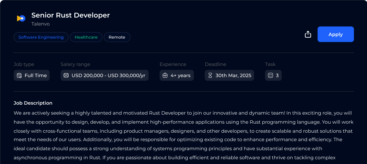367x164 pixels.
Task: Click the Experience label
Action: (x=173, y=64)
